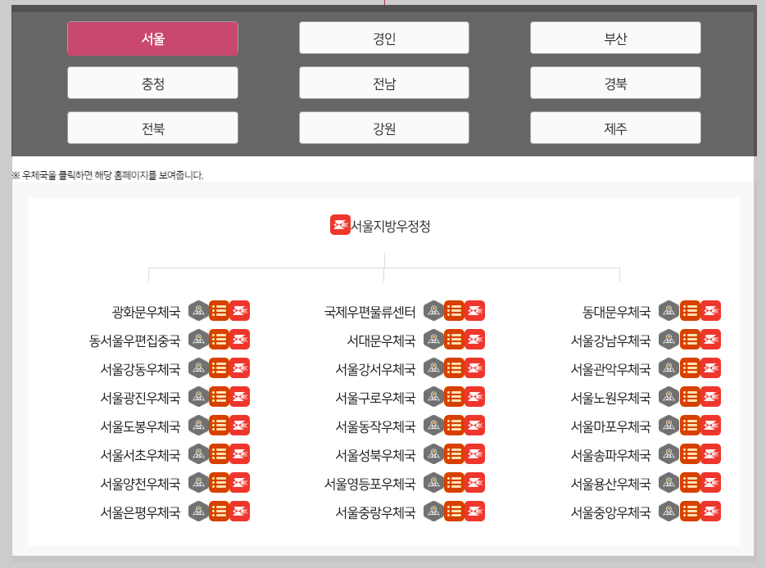
Task: Open the list icon next to 서울서초우체국
Action: click(x=219, y=454)
